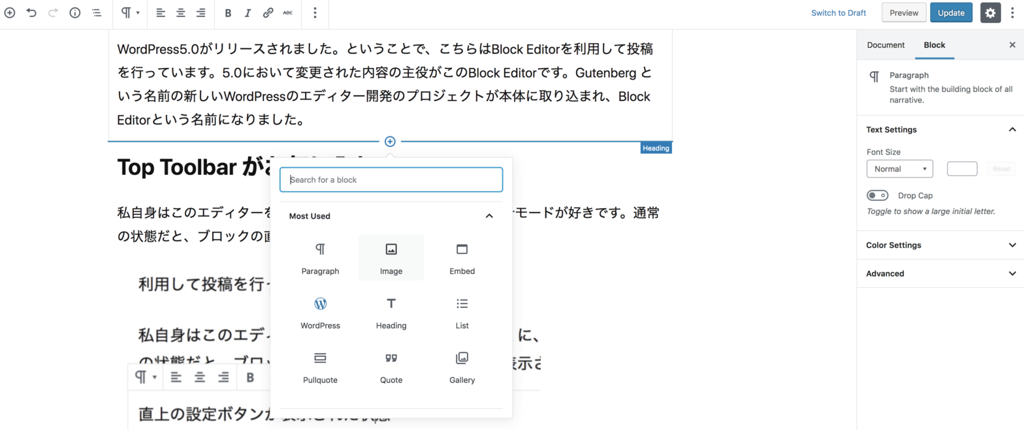Click the 'Top Toolbar' heading text
The image size is (1024, 430).
pyautogui.click(x=177, y=168)
